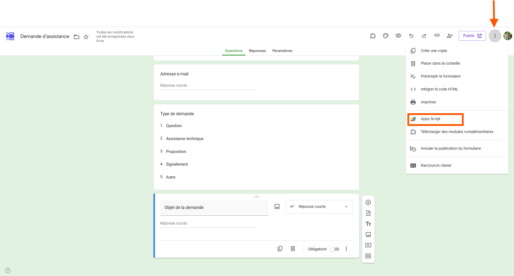Viewport: 514px width, 276px height.
Task: Insert image into Objet de la demande question
Action: [277, 207]
